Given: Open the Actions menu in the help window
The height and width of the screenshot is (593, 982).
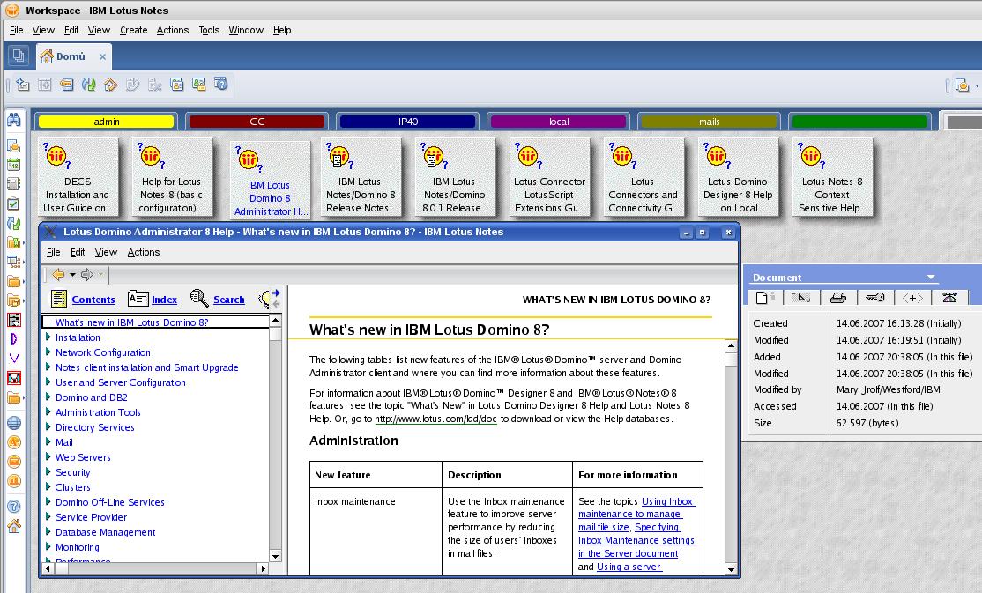Looking at the screenshot, I should pyautogui.click(x=144, y=252).
